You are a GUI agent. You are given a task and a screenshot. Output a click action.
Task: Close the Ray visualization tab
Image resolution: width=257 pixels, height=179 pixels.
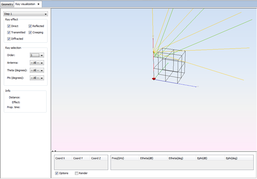click(x=38, y=4)
